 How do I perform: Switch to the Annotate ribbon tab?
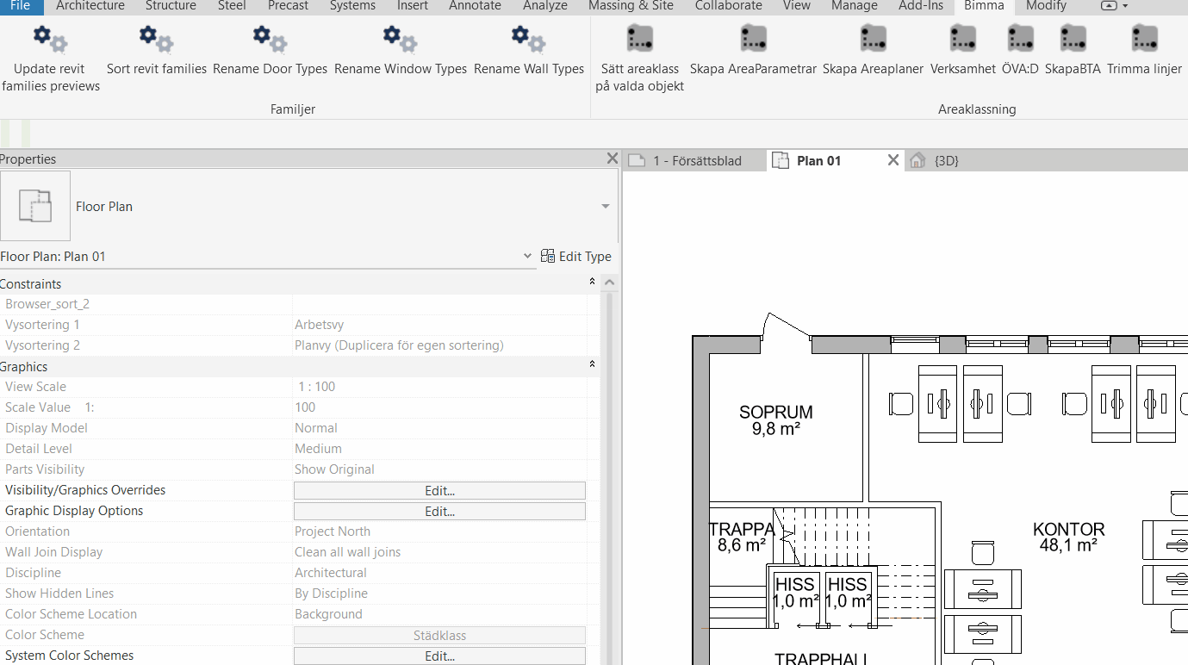[475, 6]
